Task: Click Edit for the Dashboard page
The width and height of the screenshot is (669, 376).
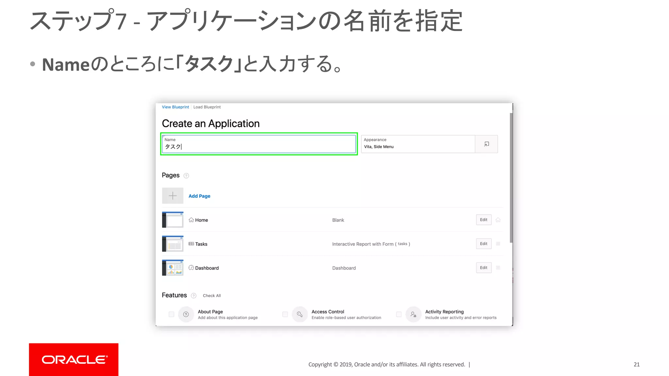Action: click(x=484, y=268)
